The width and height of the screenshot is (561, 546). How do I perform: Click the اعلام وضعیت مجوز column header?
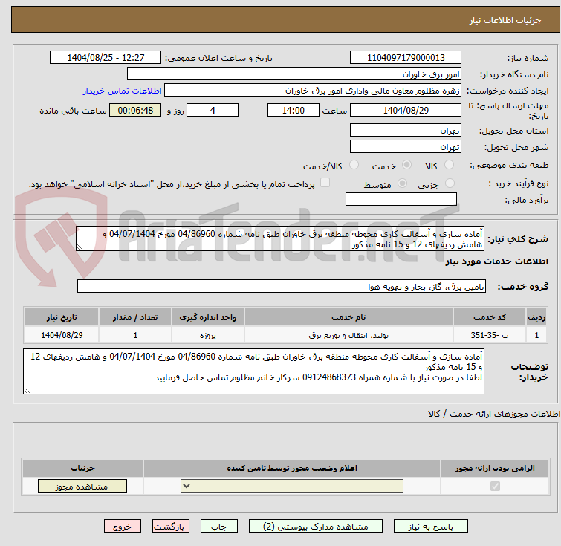pyautogui.click(x=292, y=468)
